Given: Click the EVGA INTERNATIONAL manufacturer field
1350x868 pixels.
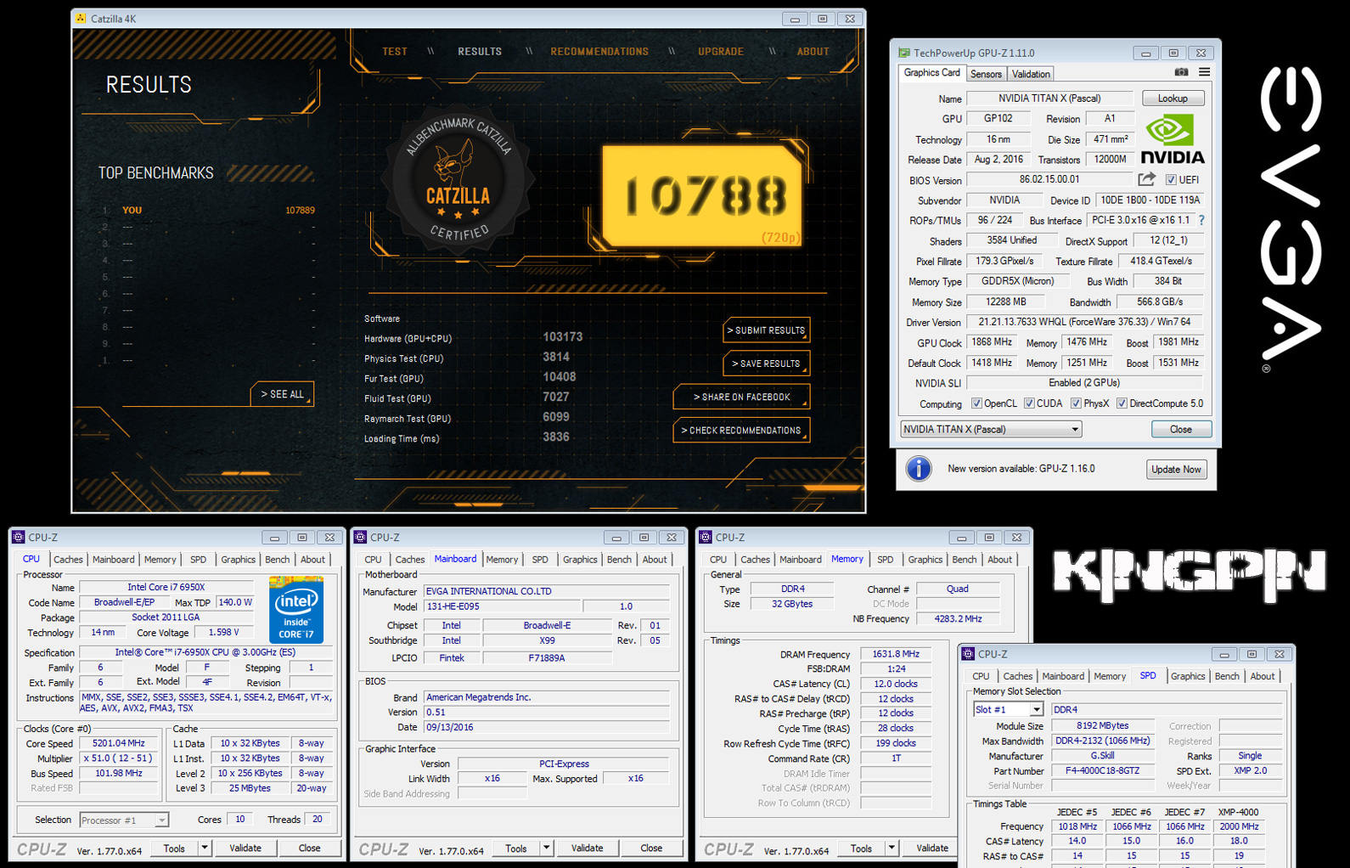Looking at the screenshot, I should click(546, 591).
